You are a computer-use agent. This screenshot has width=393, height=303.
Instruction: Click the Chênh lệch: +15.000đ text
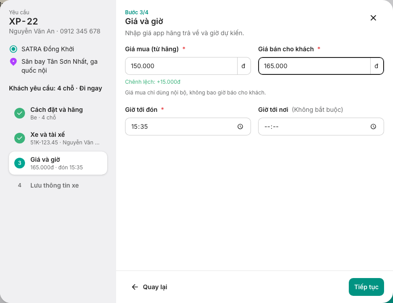point(153,82)
